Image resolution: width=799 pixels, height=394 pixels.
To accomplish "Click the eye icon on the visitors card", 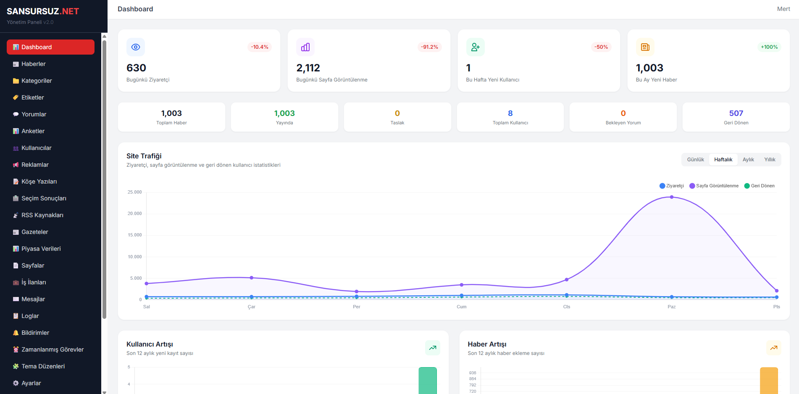I will pyautogui.click(x=136, y=47).
